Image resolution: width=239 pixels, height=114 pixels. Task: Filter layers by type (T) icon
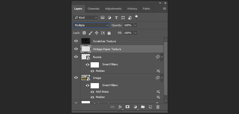click(116, 17)
